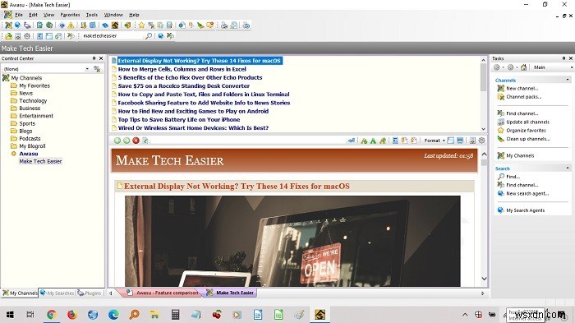
Task: Click the New channel... task link
Action: click(522, 88)
